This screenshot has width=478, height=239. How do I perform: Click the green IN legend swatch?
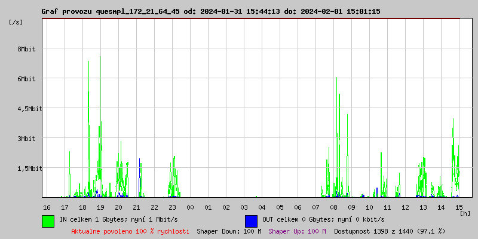tap(48, 220)
